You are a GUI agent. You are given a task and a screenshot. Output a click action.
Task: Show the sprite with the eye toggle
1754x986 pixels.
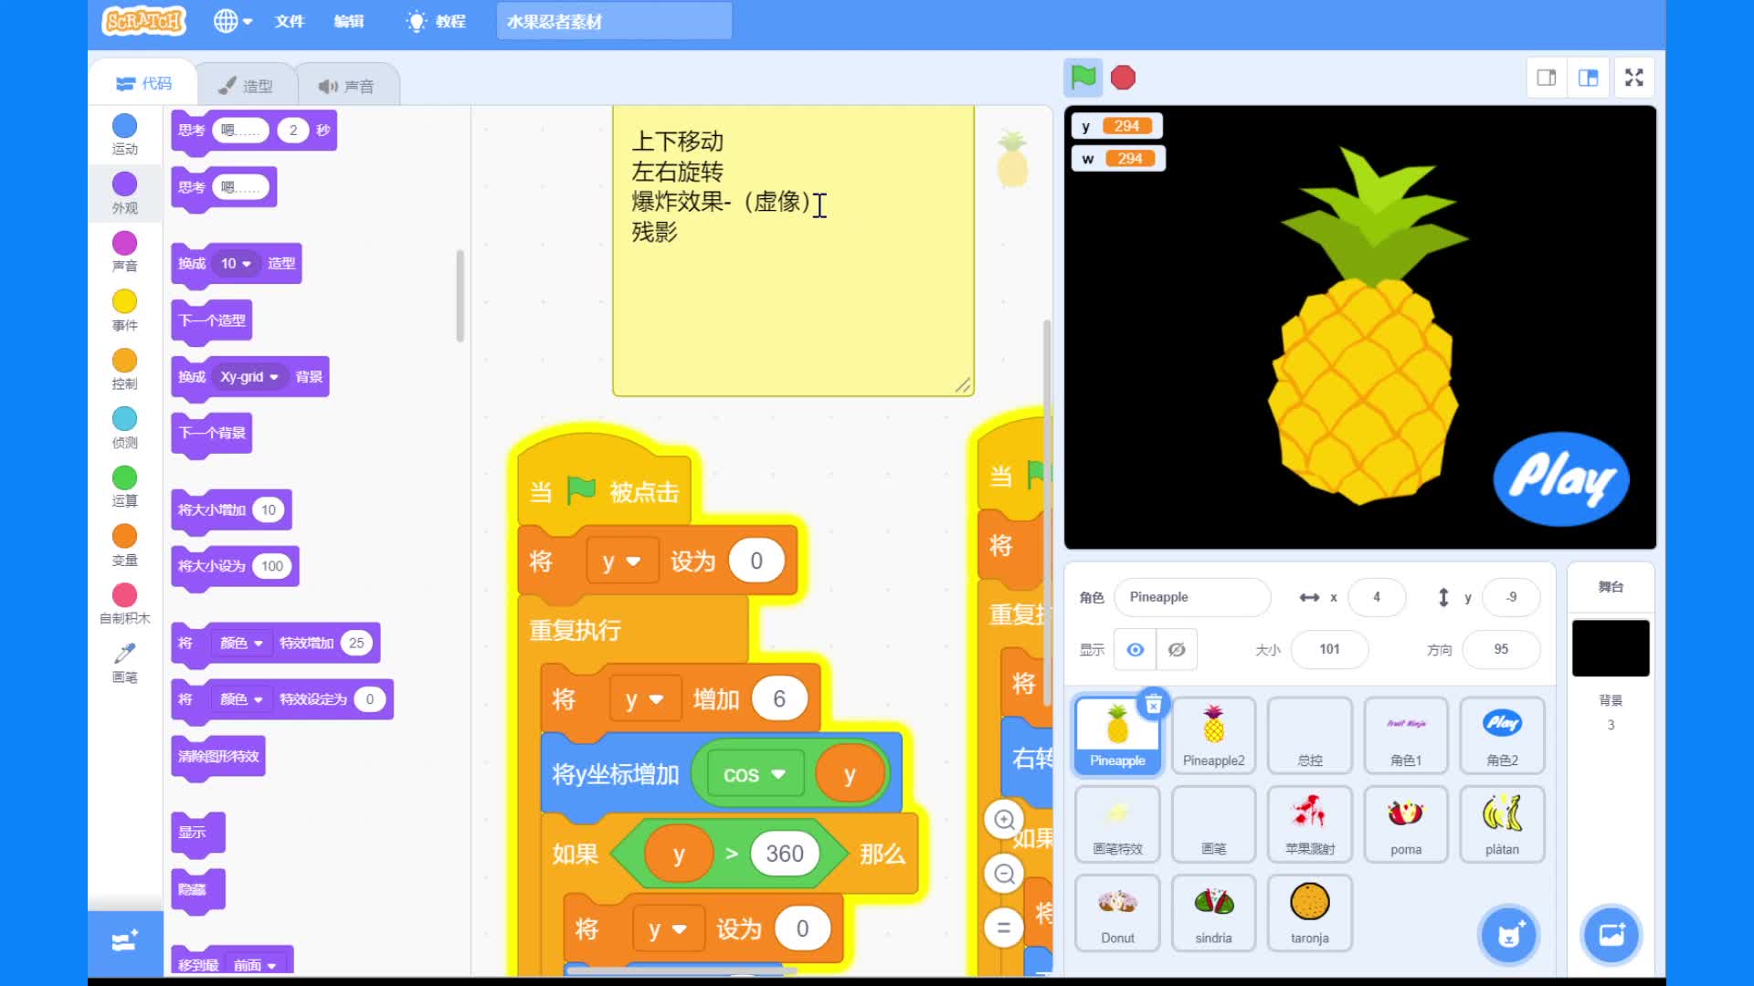point(1135,649)
